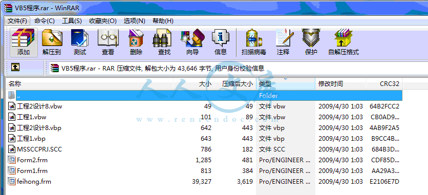The height and width of the screenshot is (195, 428).
Task: Click the file icon of 工程2设计8.vbw
Action: pyautogui.click(x=11, y=106)
